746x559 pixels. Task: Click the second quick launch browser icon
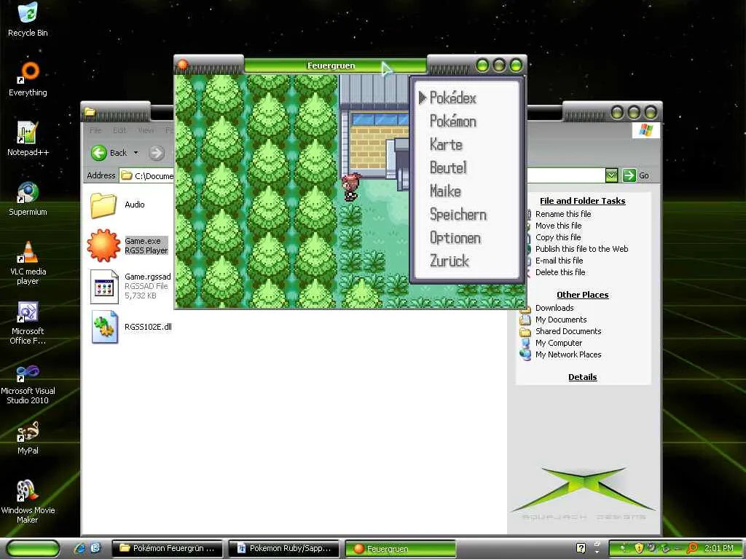pos(95,548)
